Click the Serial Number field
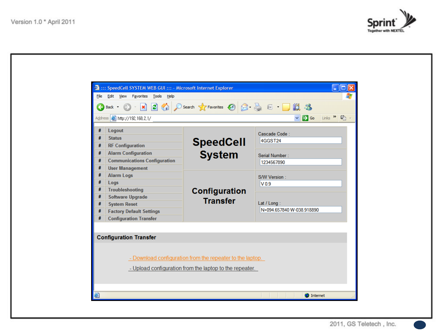Image resolution: width=442 pixels, height=332 pixels. click(300, 162)
